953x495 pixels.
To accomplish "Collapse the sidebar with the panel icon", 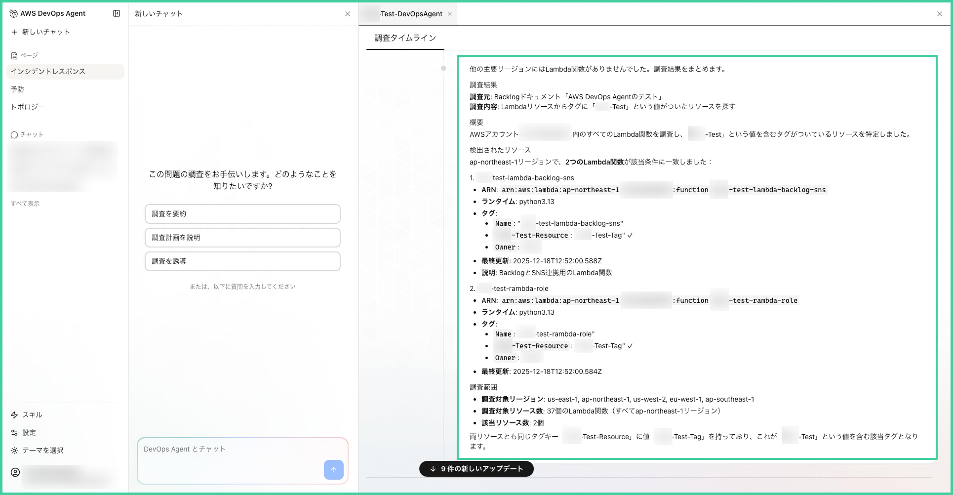I will (117, 13).
